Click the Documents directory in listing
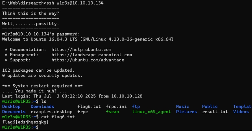The height and width of the screenshot is (131, 252). (14, 112)
